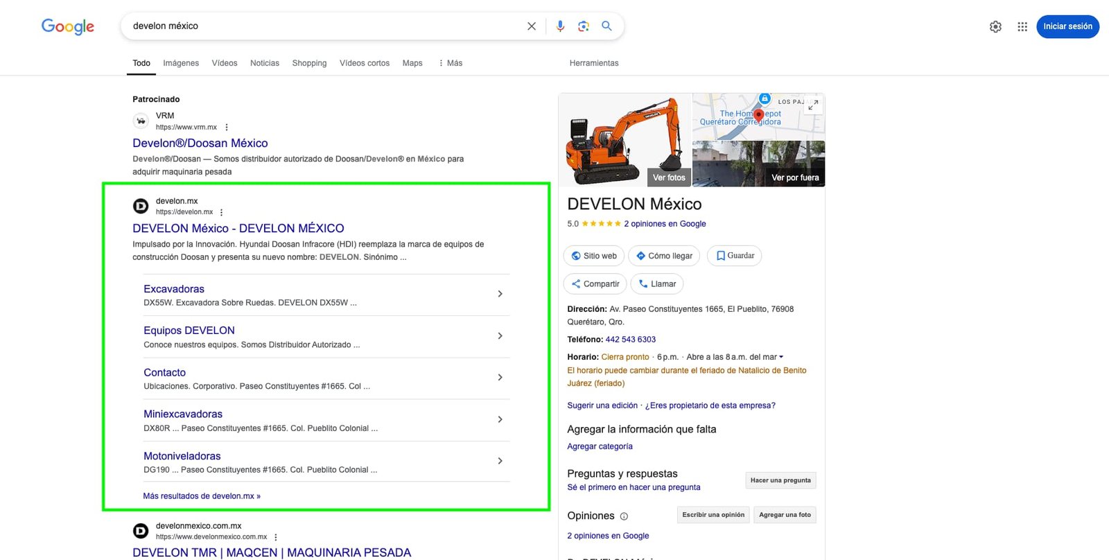Click the info icon next to Opiniones
1109x560 pixels.
[624, 516]
